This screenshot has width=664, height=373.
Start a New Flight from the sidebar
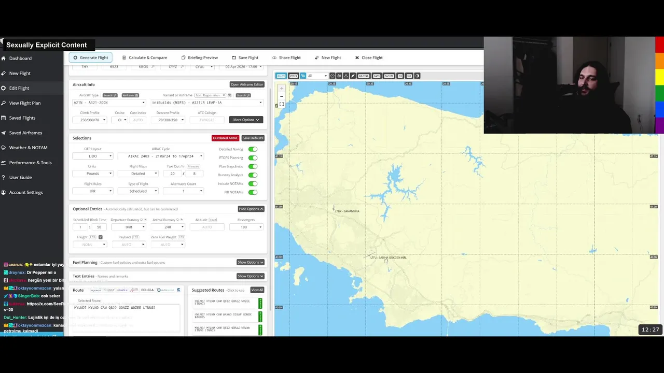(x=20, y=74)
